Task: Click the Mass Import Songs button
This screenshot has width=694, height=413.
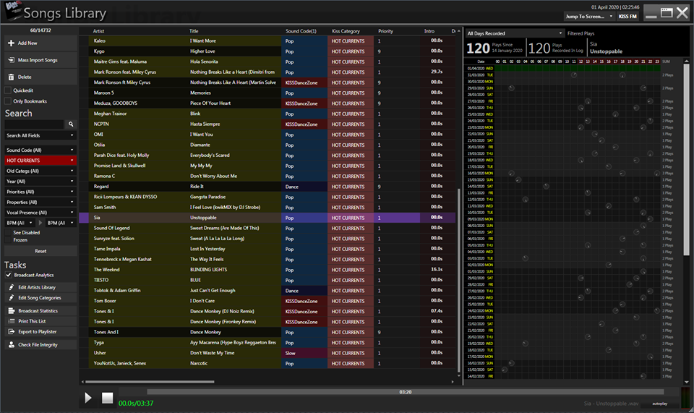Action: point(40,60)
